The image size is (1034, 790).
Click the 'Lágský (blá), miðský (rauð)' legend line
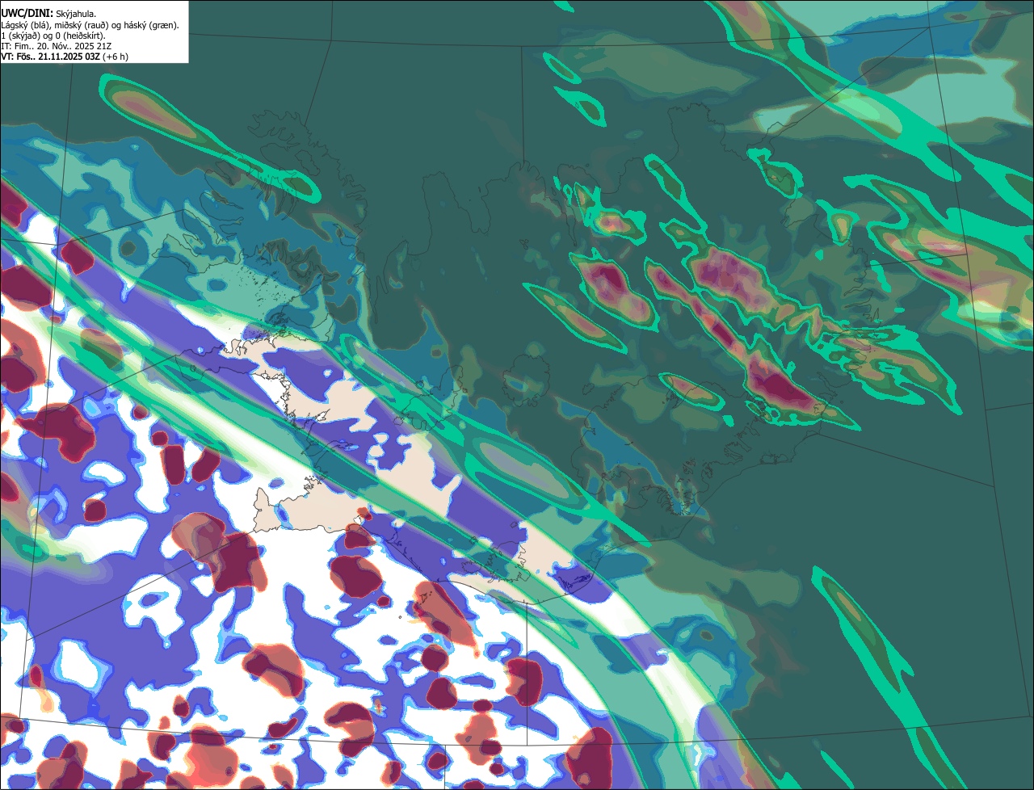pyautogui.click(x=90, y=24)
